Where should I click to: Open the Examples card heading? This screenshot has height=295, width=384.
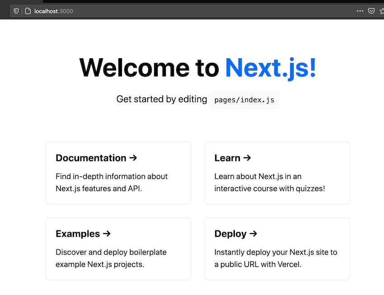click(x=78, y=234)
